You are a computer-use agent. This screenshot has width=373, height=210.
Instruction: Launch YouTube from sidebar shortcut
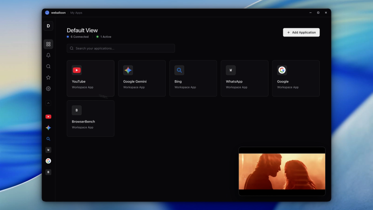tap(48, 117)
